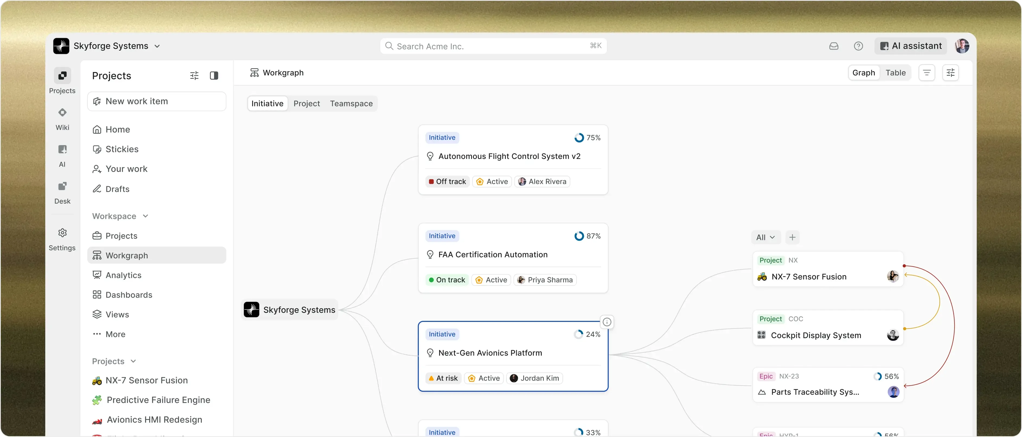Click More in the sidebar
The height and width of the screenshot is (437, 1022).
coord(157,334)
